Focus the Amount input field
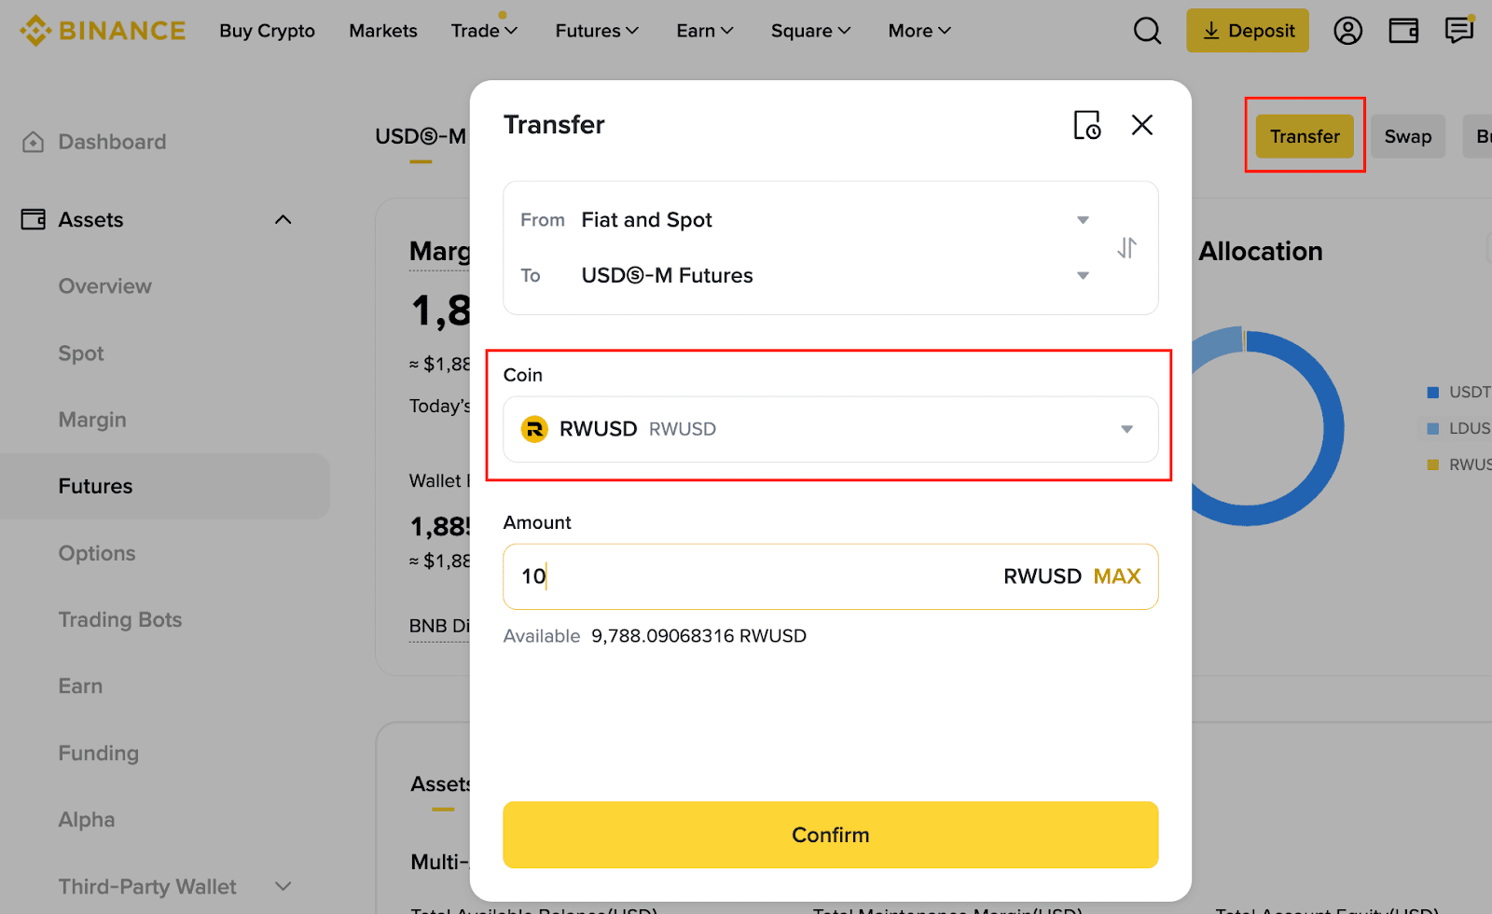This screenshot has height=914, width=1492. (746, 576)
